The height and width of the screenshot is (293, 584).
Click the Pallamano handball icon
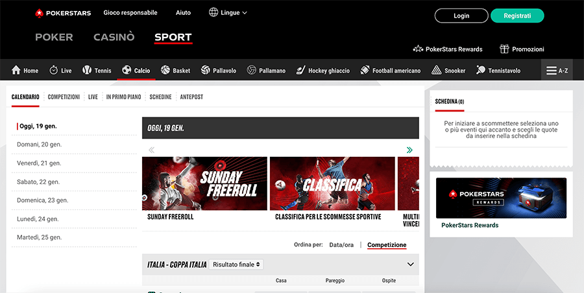click(x=252, y=70)
